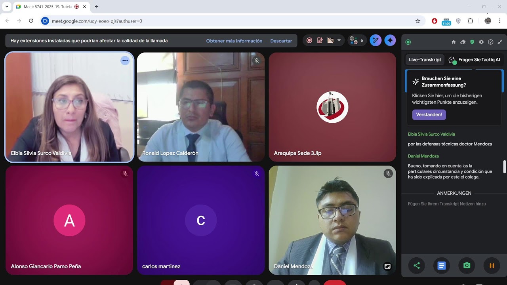Image resolution: width=507 pixels, height=285 pixels.
Task: Open the Gemini sparkle assistant button
Action: (390, 40)
